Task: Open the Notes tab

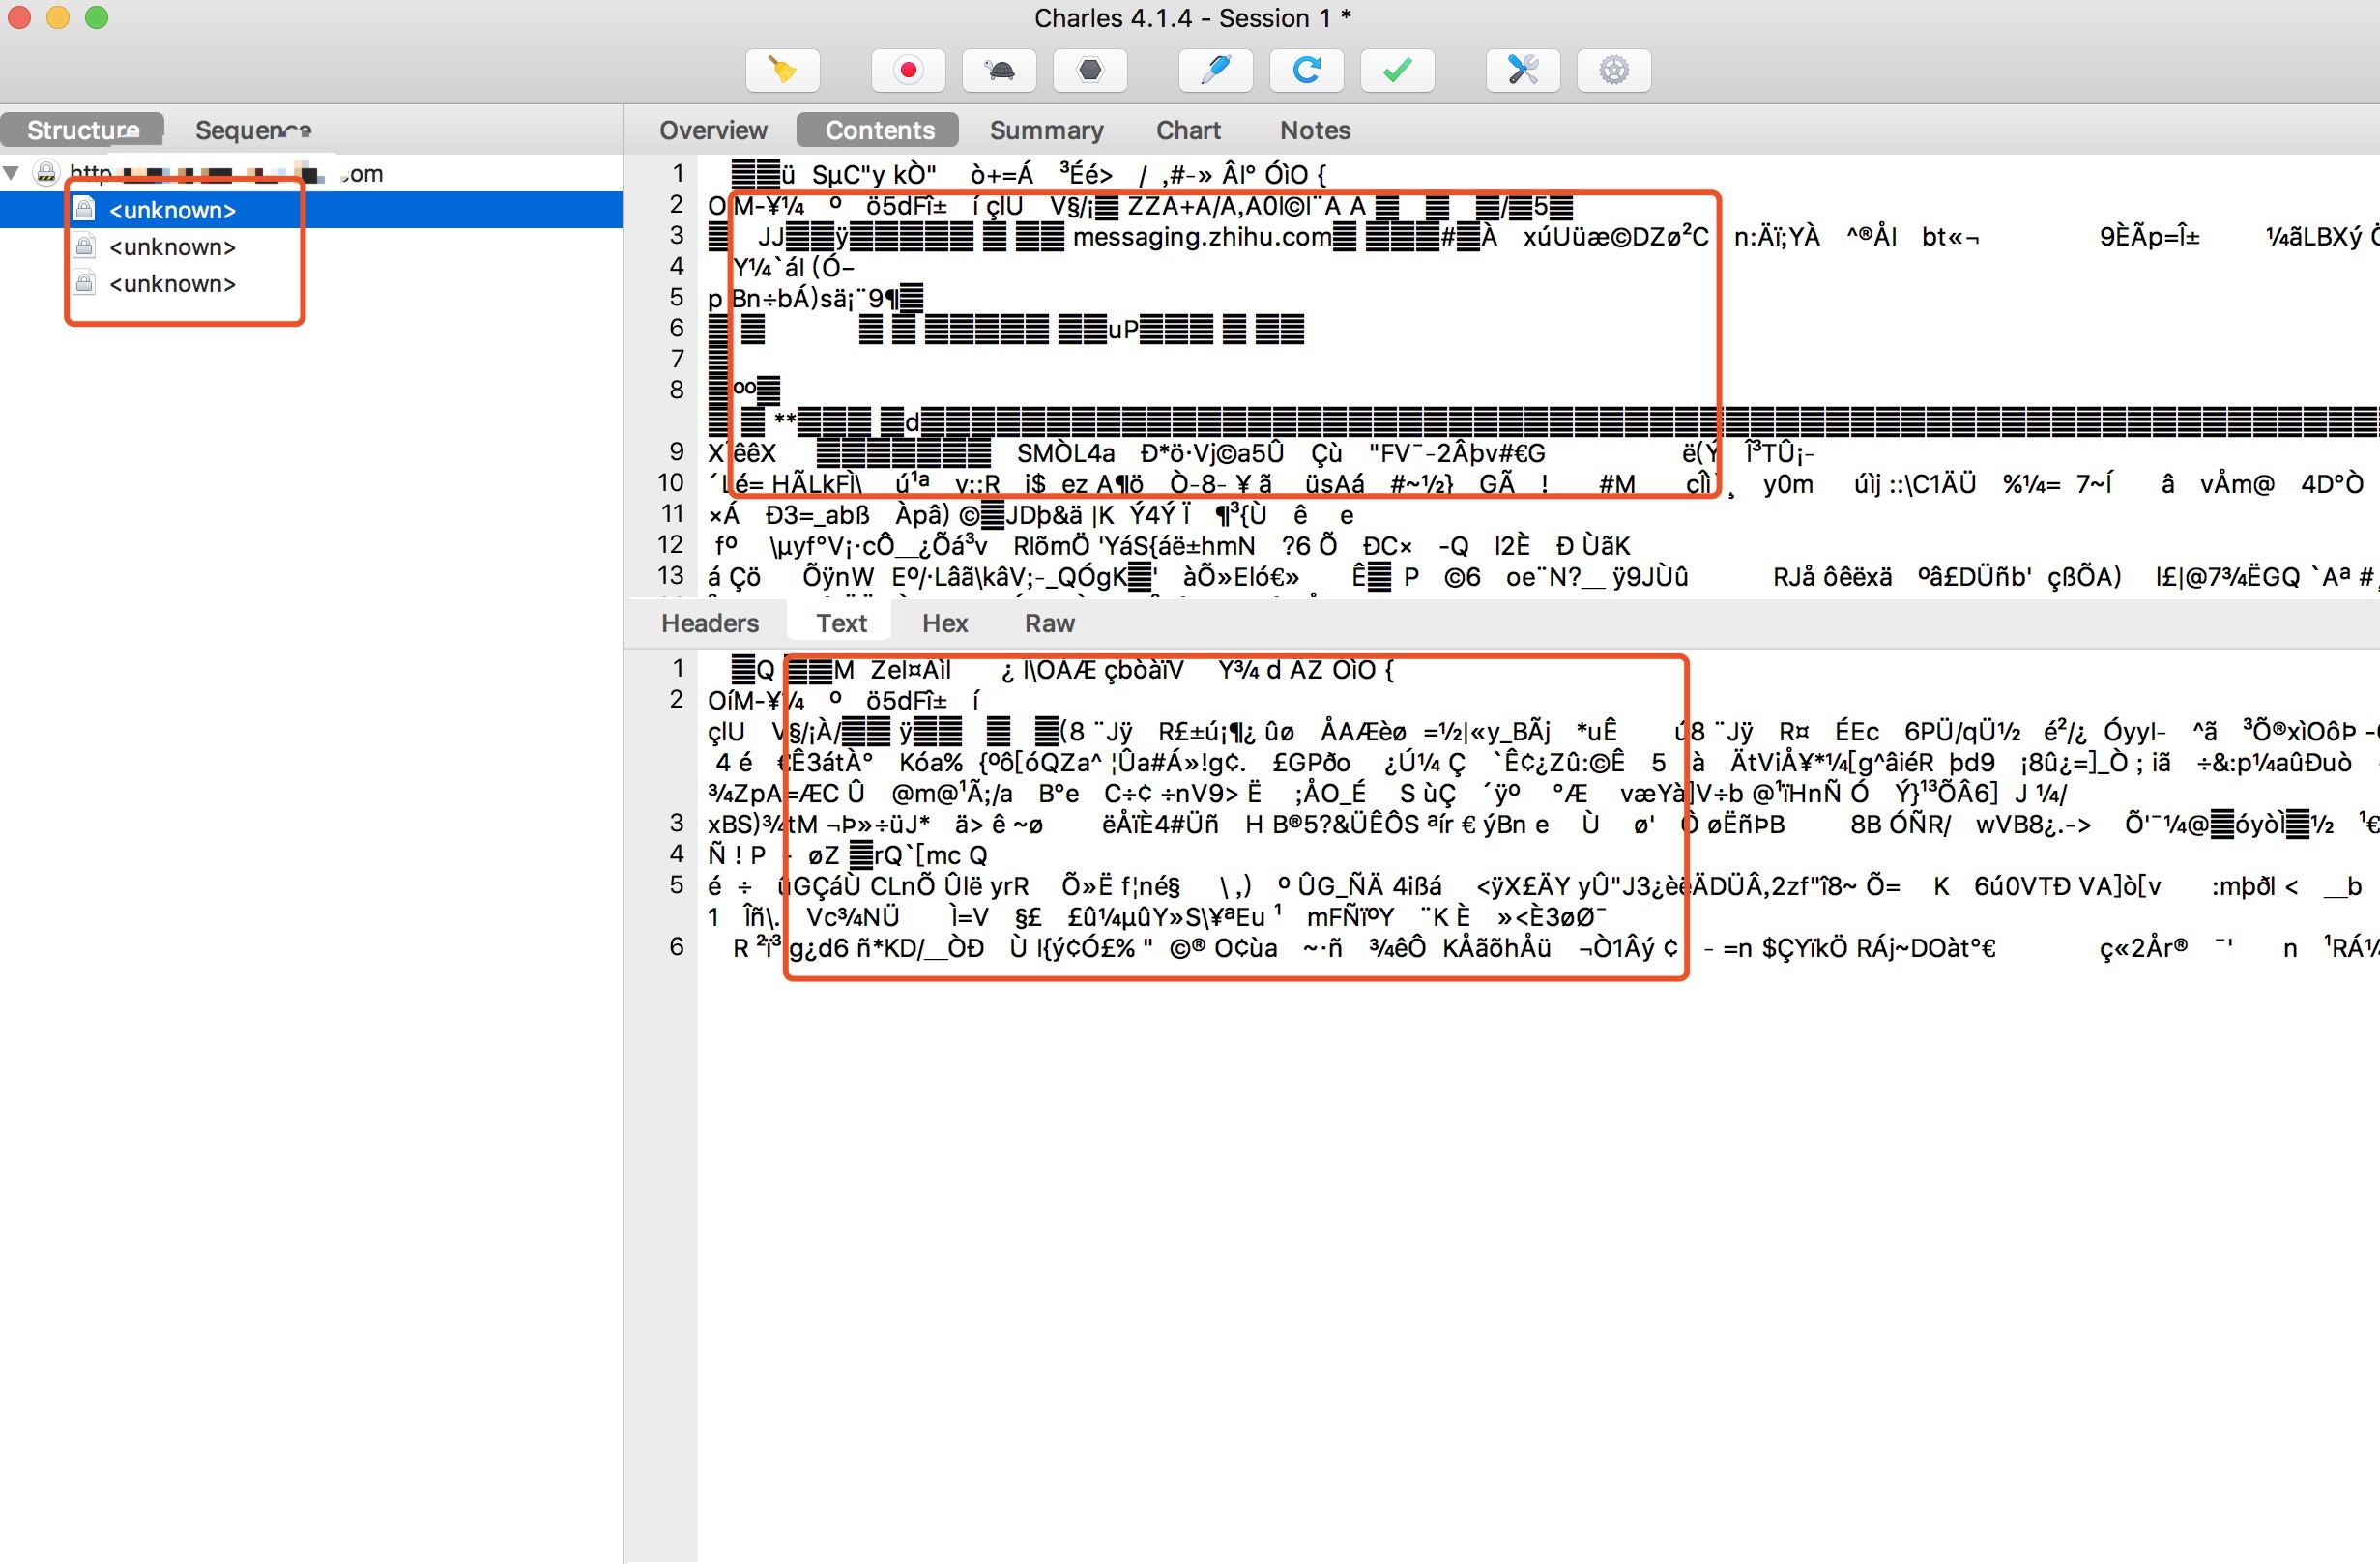Action: tap(1314, 130)
